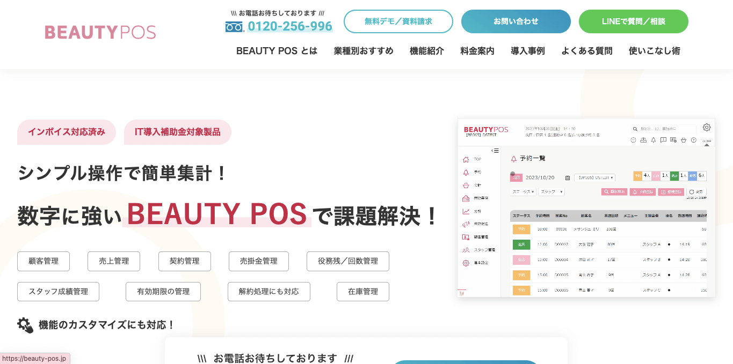
Task: Click the 有効期限の管理 feature tag
Action: coord(163,292)
